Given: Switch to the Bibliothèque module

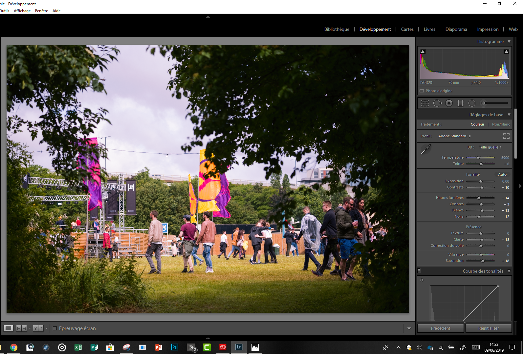Looking at the screenshot, I should click(x=337, y=29).
